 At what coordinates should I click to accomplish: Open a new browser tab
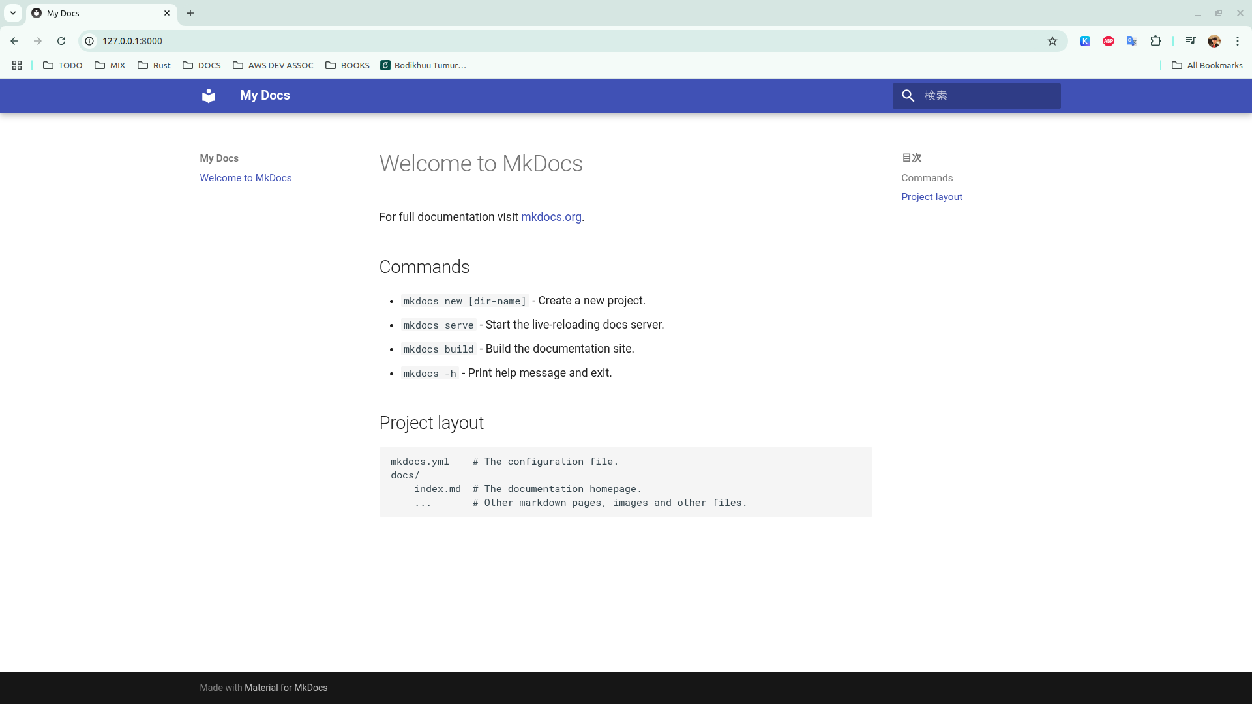tap(190, 13)
